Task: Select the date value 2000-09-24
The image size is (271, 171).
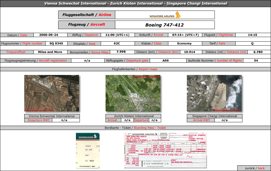Action: tap(48, 35)
